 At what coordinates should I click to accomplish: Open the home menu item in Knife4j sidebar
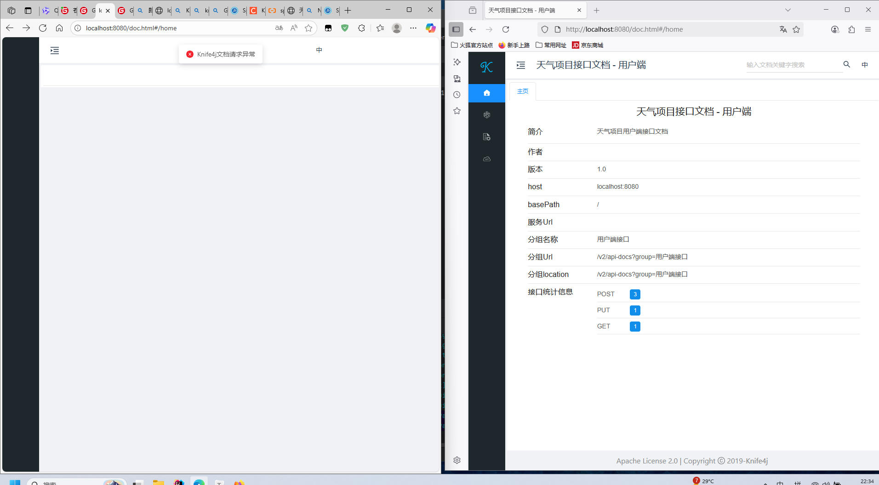[487, 93]
